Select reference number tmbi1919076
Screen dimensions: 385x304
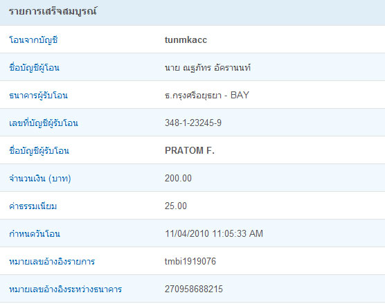(x=190, y=261)
